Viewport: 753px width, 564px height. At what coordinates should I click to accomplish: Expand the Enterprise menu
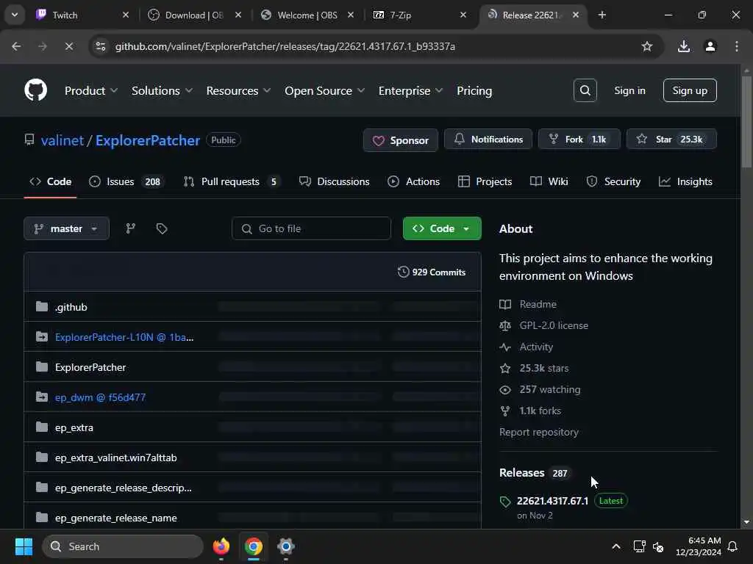point(410,90)
